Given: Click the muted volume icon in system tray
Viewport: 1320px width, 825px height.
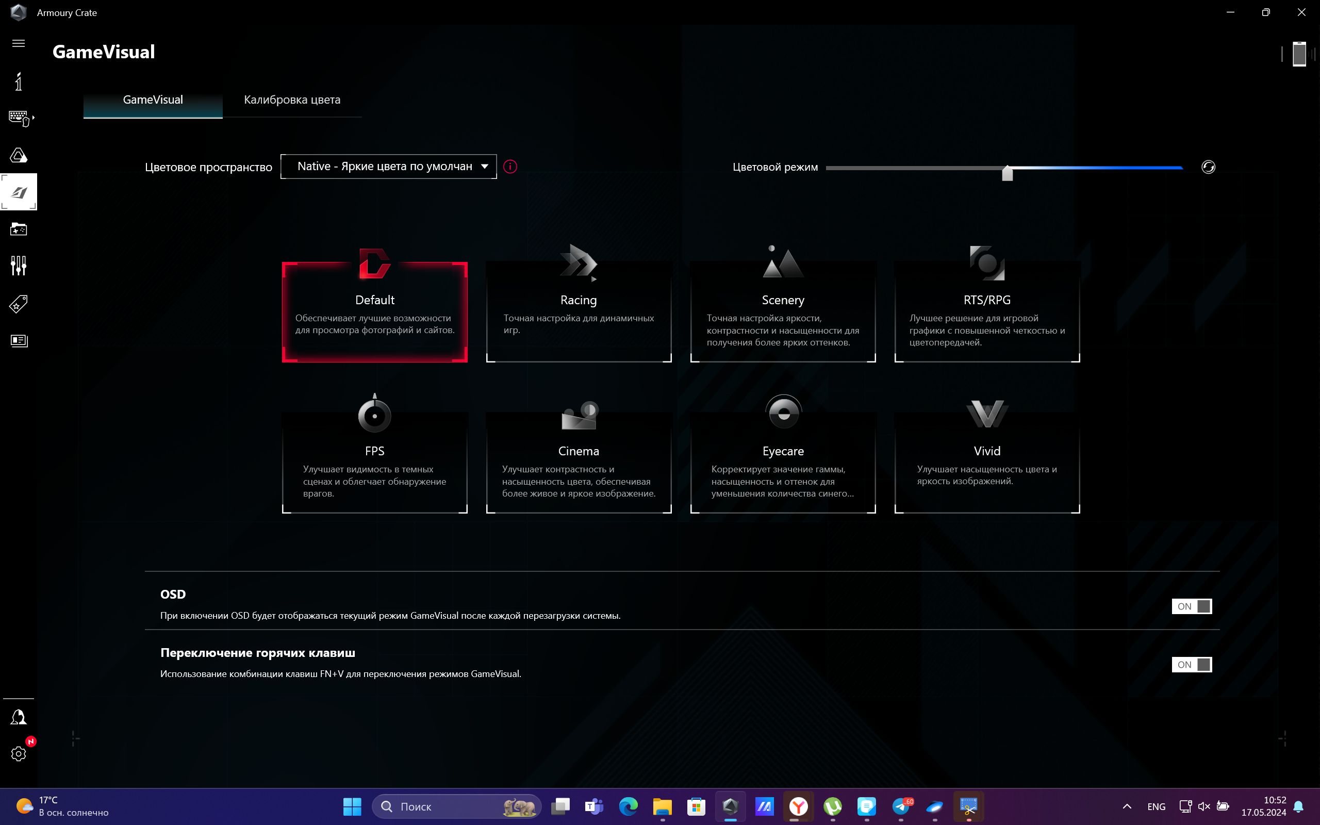Looking at the screenshot, I should (x=1204, y=806).
